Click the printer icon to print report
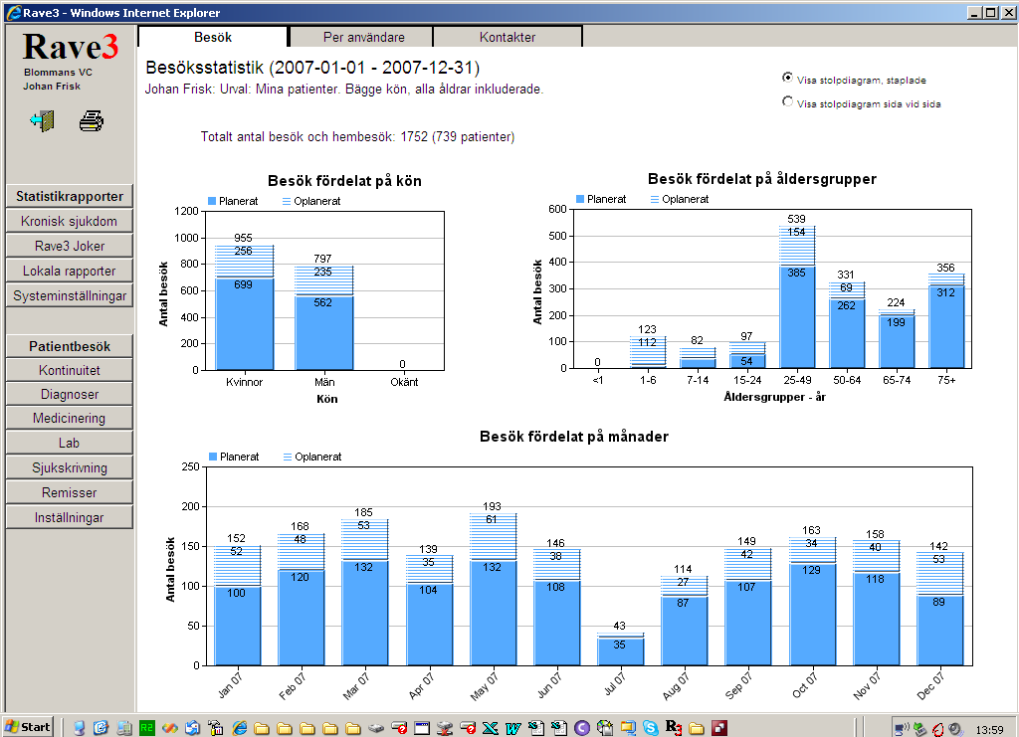The image size is (1019, 737). (91, 120)
